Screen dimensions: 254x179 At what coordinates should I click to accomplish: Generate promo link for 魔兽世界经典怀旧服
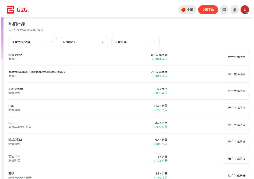tap(237, 74)
